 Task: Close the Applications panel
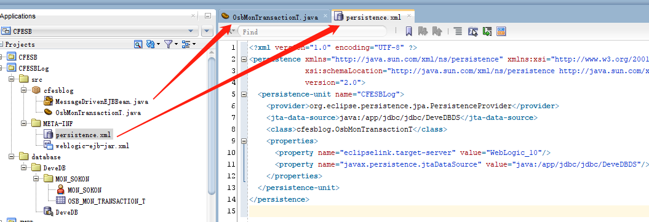(x=193, y=16)
